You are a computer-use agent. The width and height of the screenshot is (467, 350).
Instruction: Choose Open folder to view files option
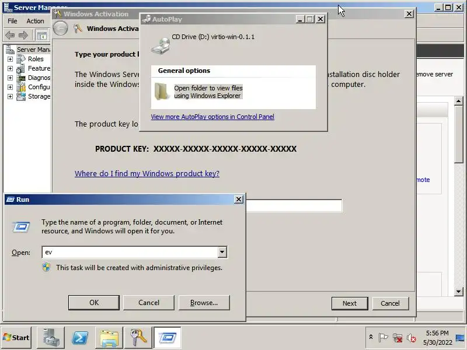click(208, 92)
